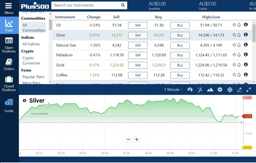Screen dimensions: 256x163
Task: Star Natural Gas as favorite
Action: [x=234, y=45]
